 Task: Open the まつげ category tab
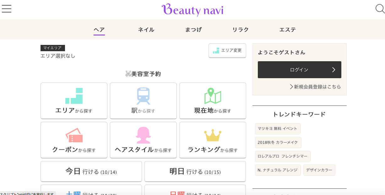coord(193,30)
